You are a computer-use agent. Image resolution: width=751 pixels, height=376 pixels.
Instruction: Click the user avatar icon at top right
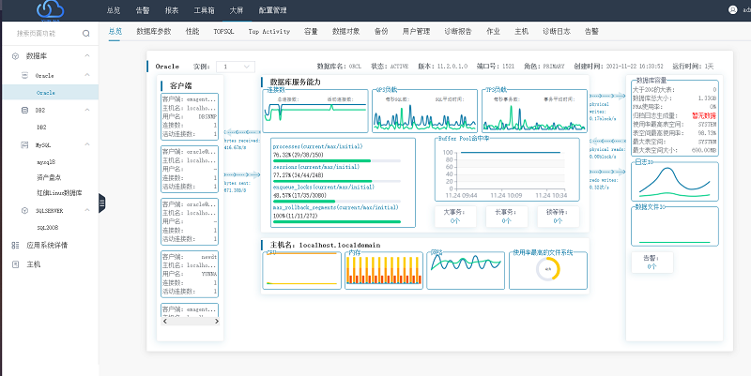pos(733,9)
